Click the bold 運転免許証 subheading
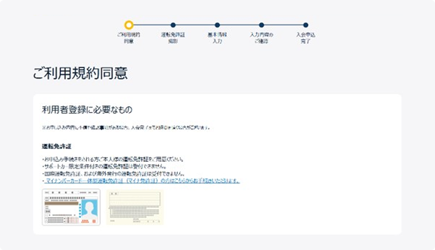435x250 pixels. pos(57,147)
